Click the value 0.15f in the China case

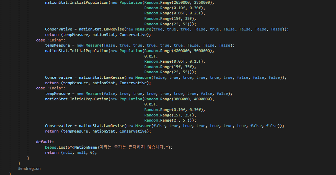(x=195, y=62)
